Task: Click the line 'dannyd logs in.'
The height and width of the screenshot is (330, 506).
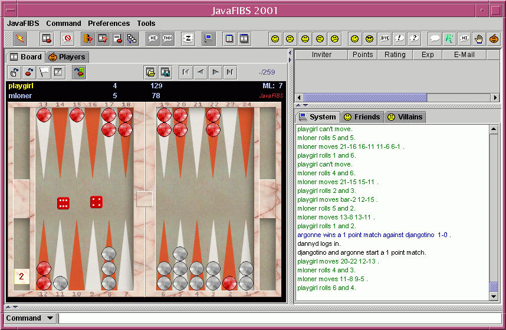Action: coord(319,244)
